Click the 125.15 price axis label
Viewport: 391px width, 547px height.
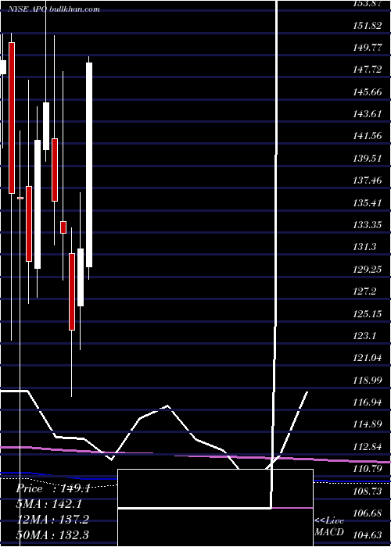(x=368, y=314)
